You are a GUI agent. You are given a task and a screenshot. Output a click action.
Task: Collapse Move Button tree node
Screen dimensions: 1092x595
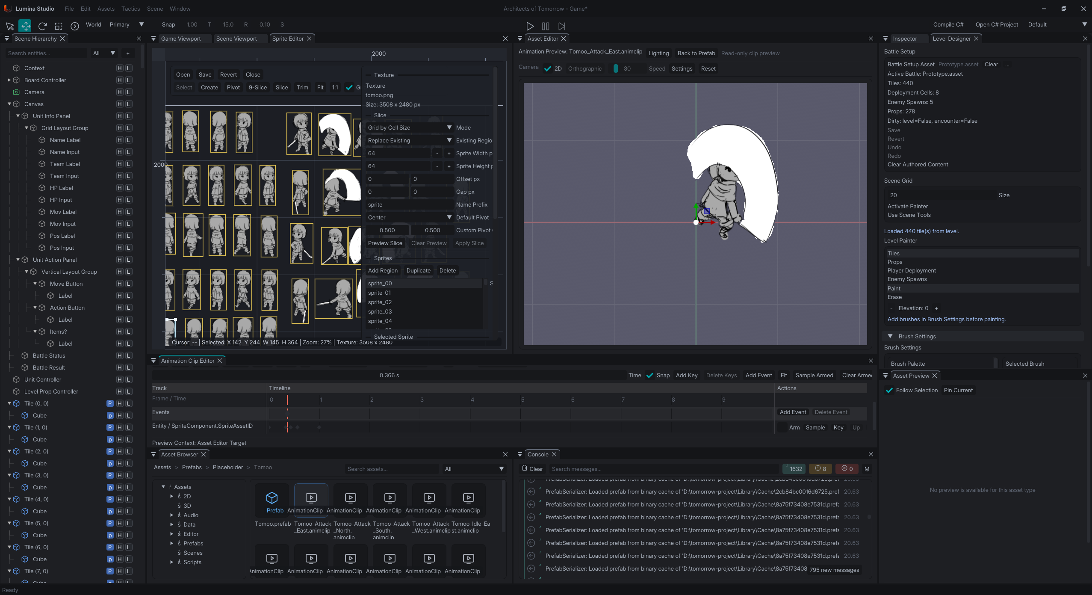(x=35, y=284)
